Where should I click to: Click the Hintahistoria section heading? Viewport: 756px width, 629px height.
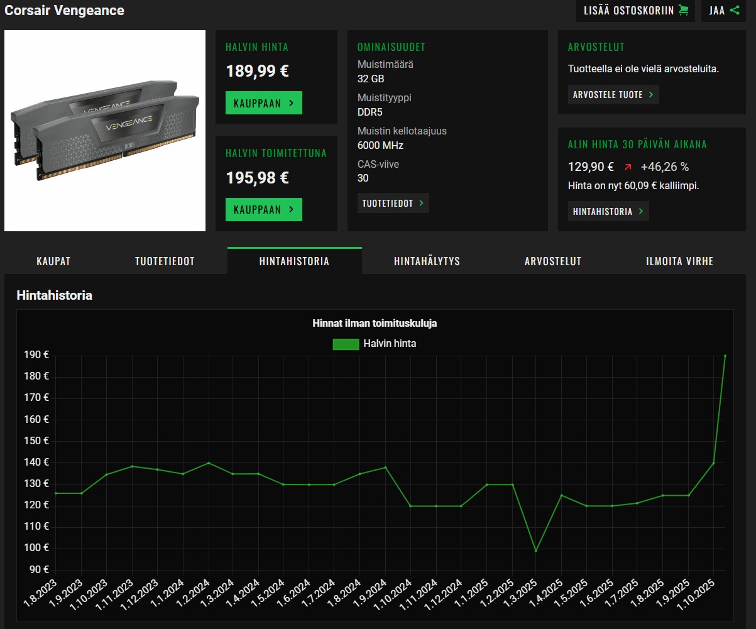(55, 295)
